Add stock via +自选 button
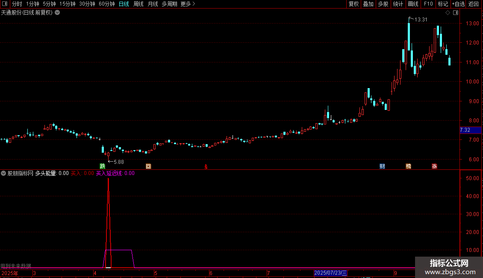 click(458, 4)
